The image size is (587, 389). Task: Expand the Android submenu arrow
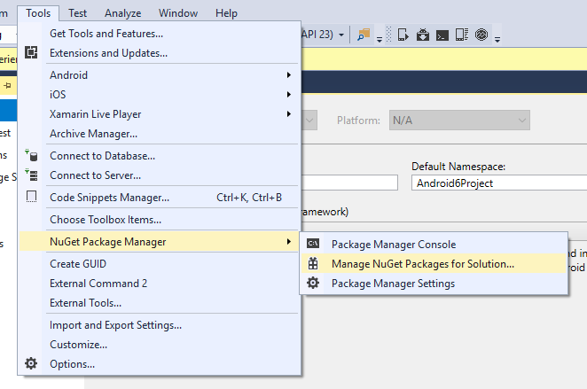coord(289,74)
